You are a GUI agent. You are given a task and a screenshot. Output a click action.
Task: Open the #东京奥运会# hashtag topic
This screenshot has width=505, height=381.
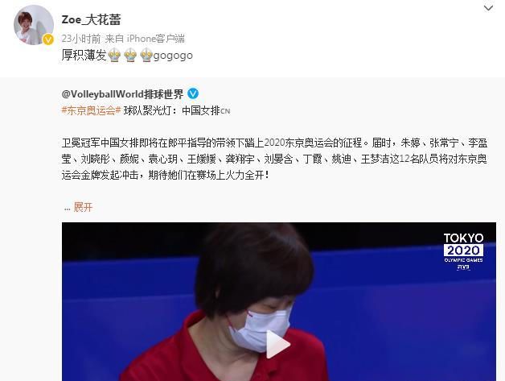tap(91, 110)
